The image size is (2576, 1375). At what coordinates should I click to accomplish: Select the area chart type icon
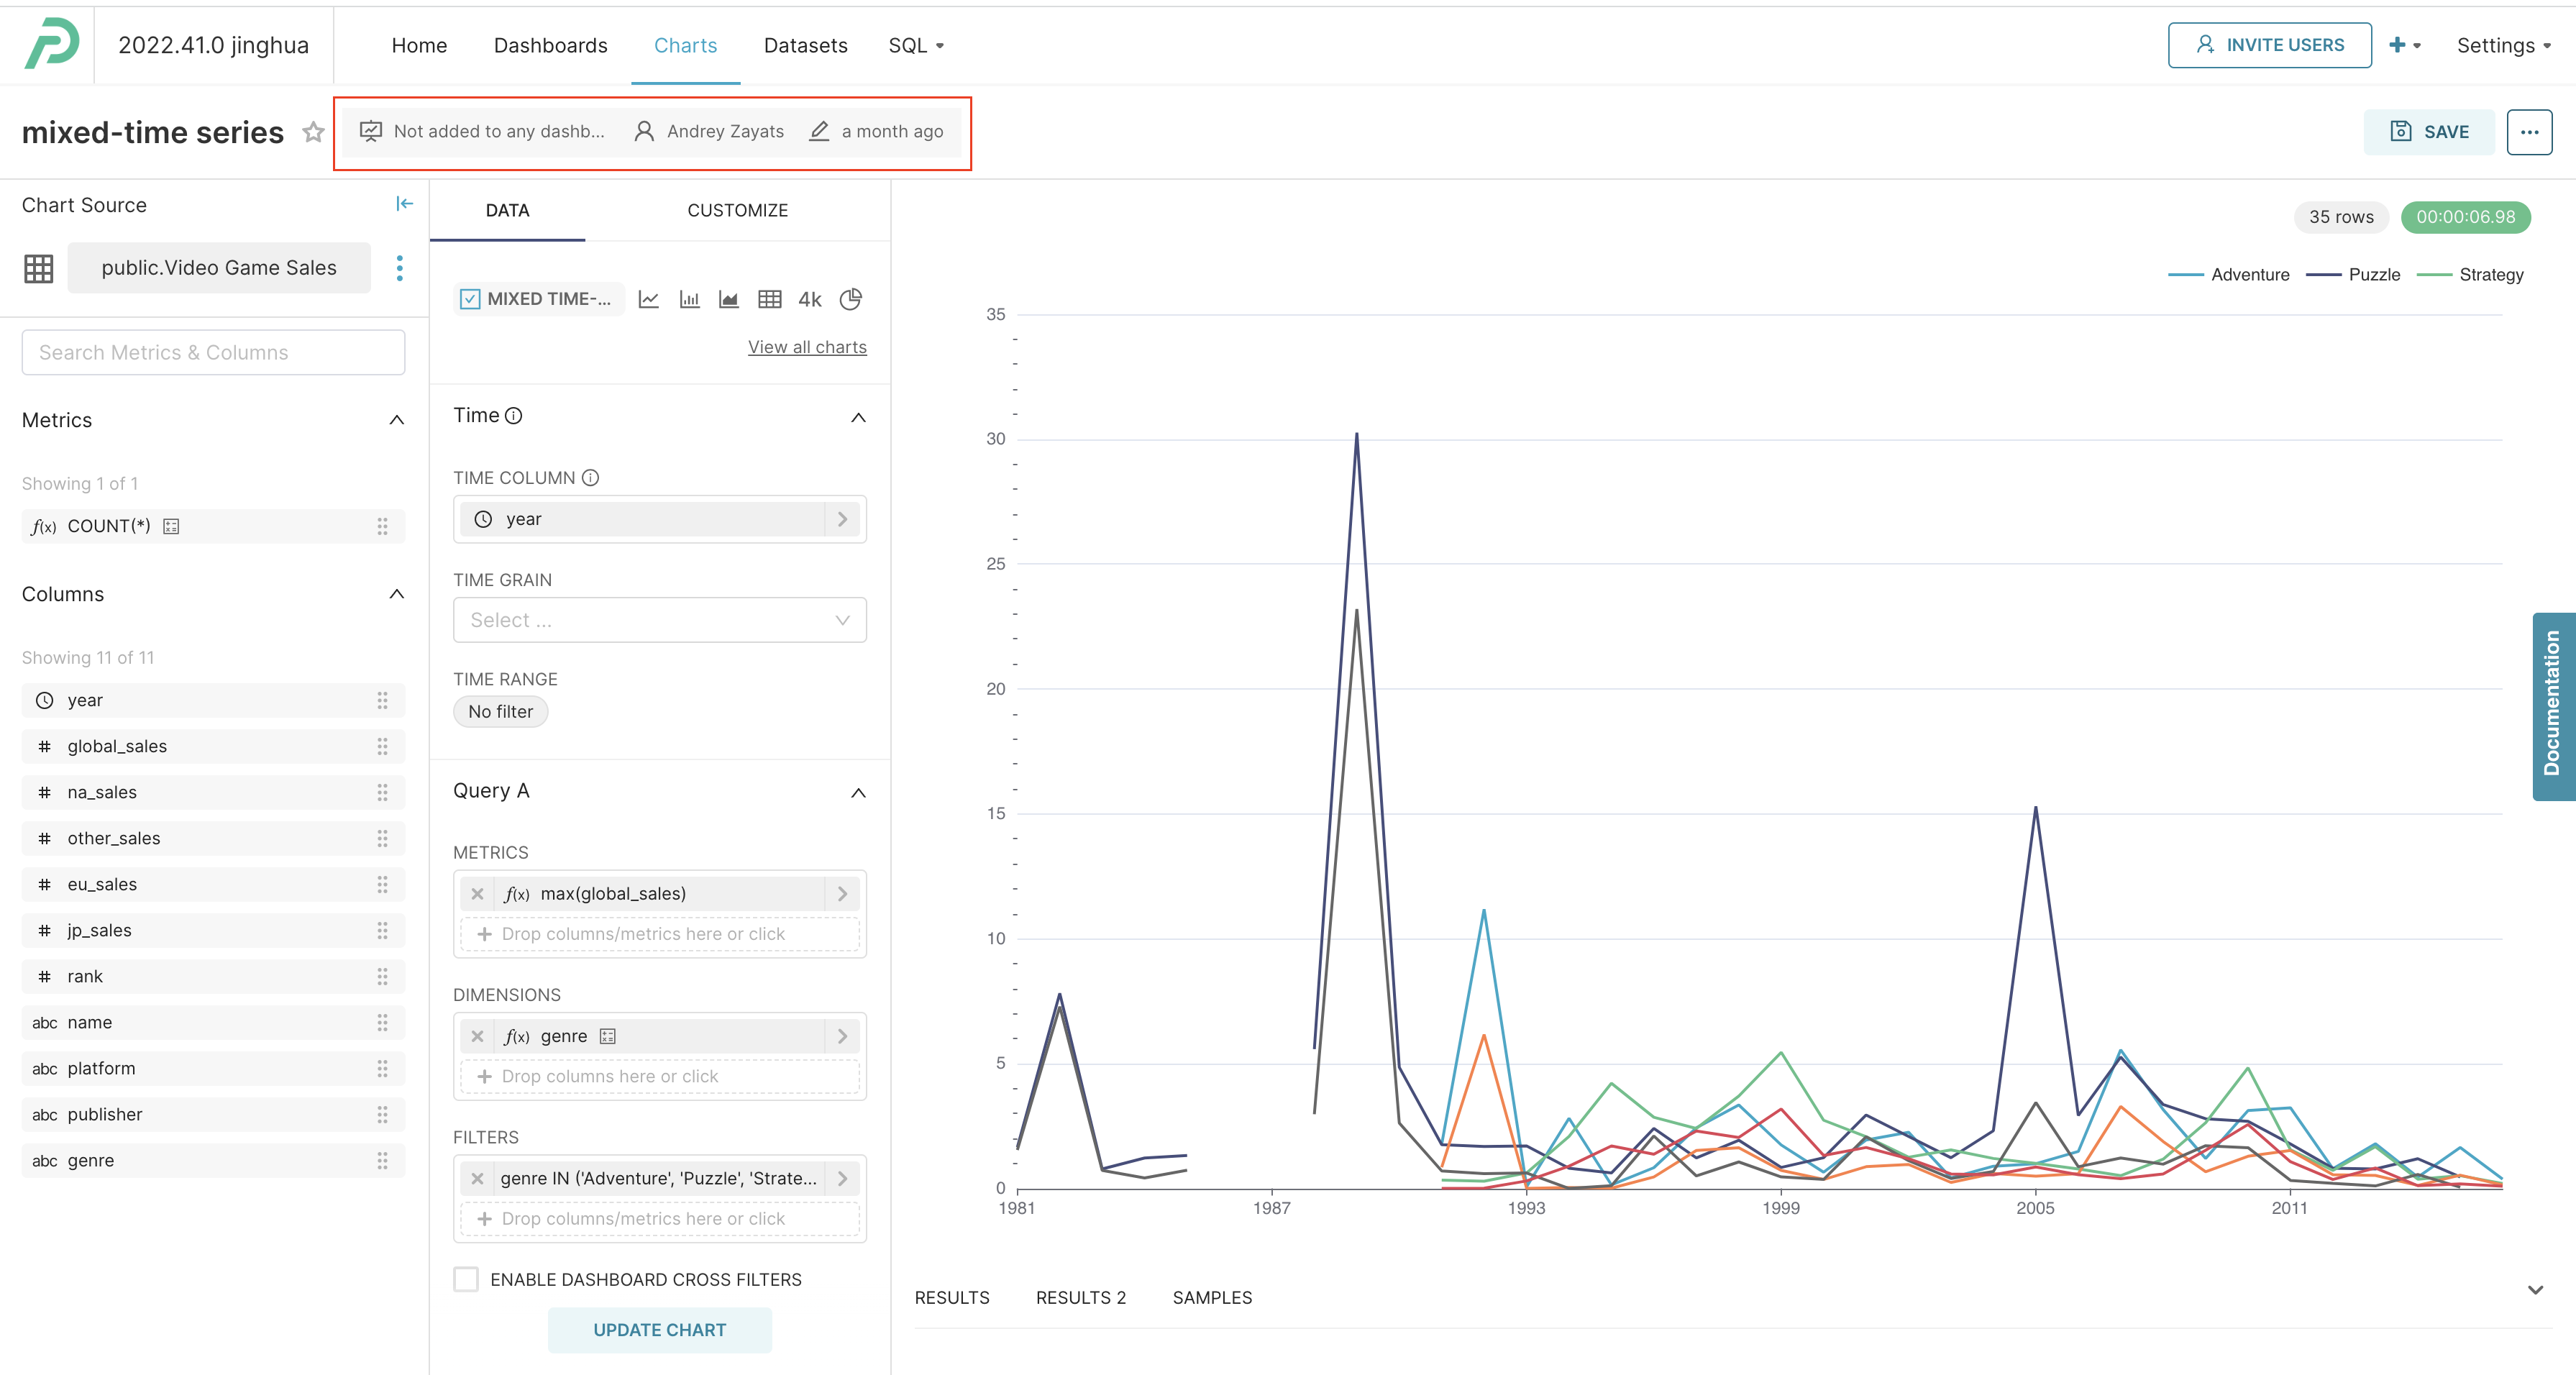[729, 299]
